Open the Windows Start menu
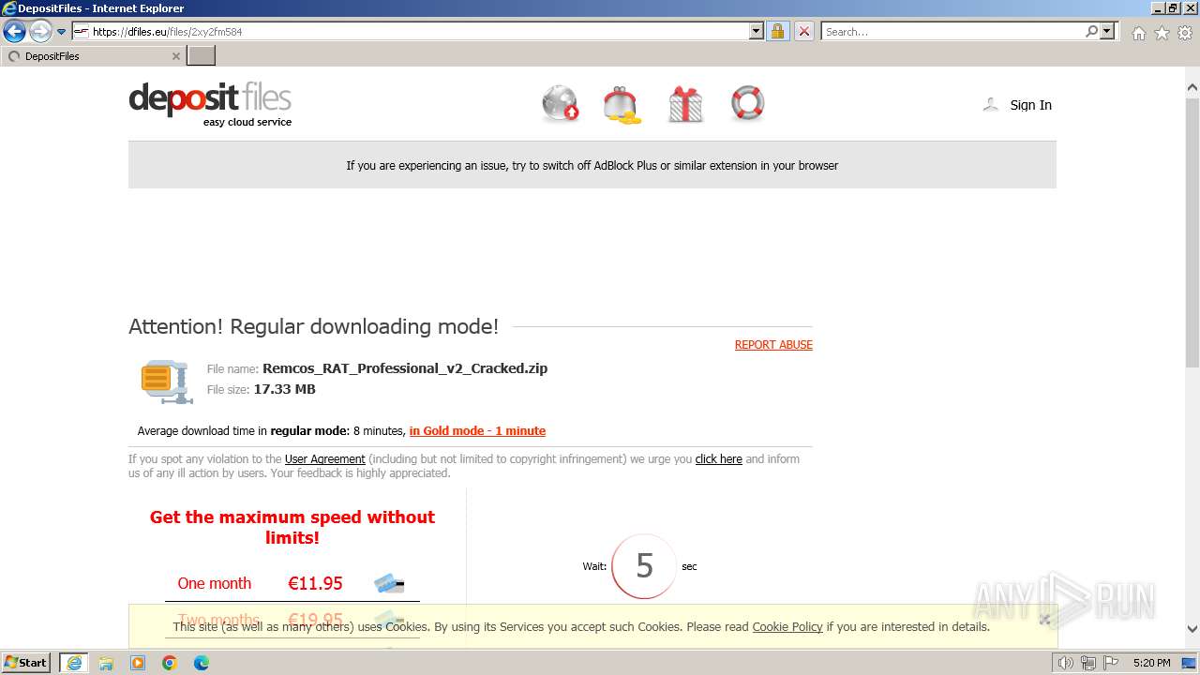The width and height of the screenshot is (1200, 675). (x=26, y=663)
